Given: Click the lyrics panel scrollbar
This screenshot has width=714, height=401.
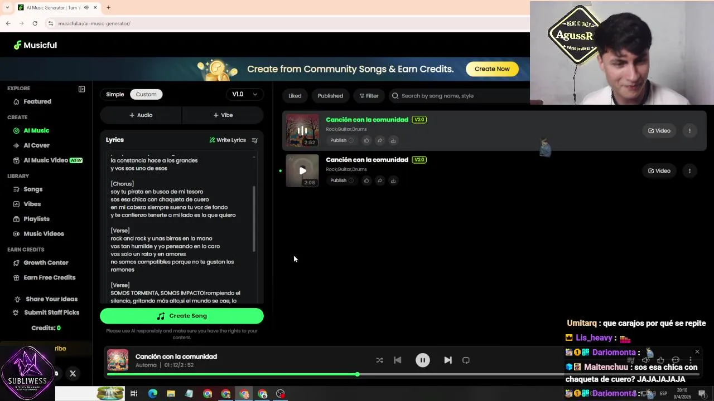Looking at the screenshot, I should pos(254,219).
